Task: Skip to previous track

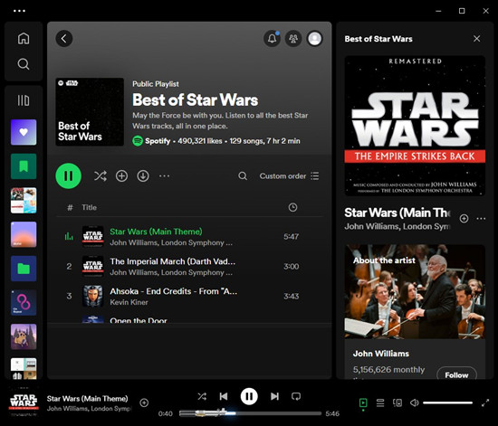Action: click(224, 396)
